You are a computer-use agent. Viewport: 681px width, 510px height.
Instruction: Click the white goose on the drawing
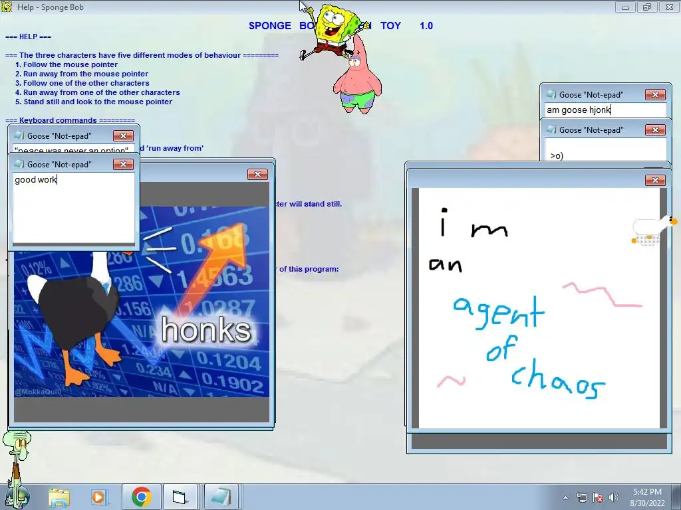click(654, 230)
